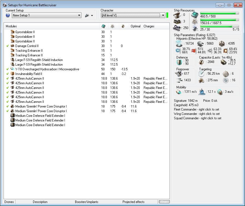Click targeting range icon beside 56.25 km
Screen dimensions: 245x206
(x=201, y=74)
